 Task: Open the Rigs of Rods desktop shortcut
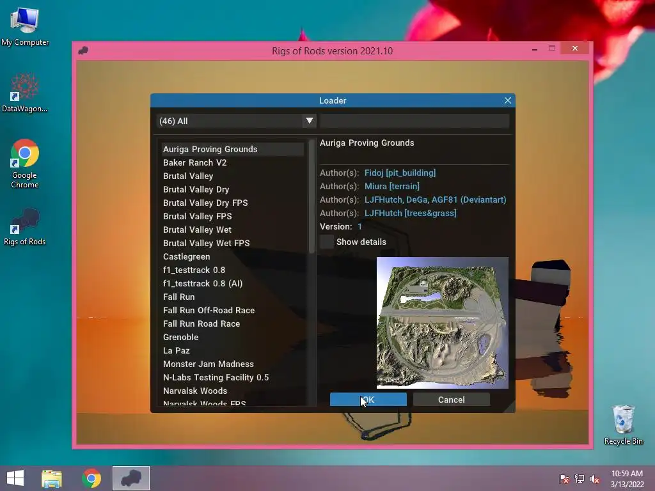click(x=25, y=227)
